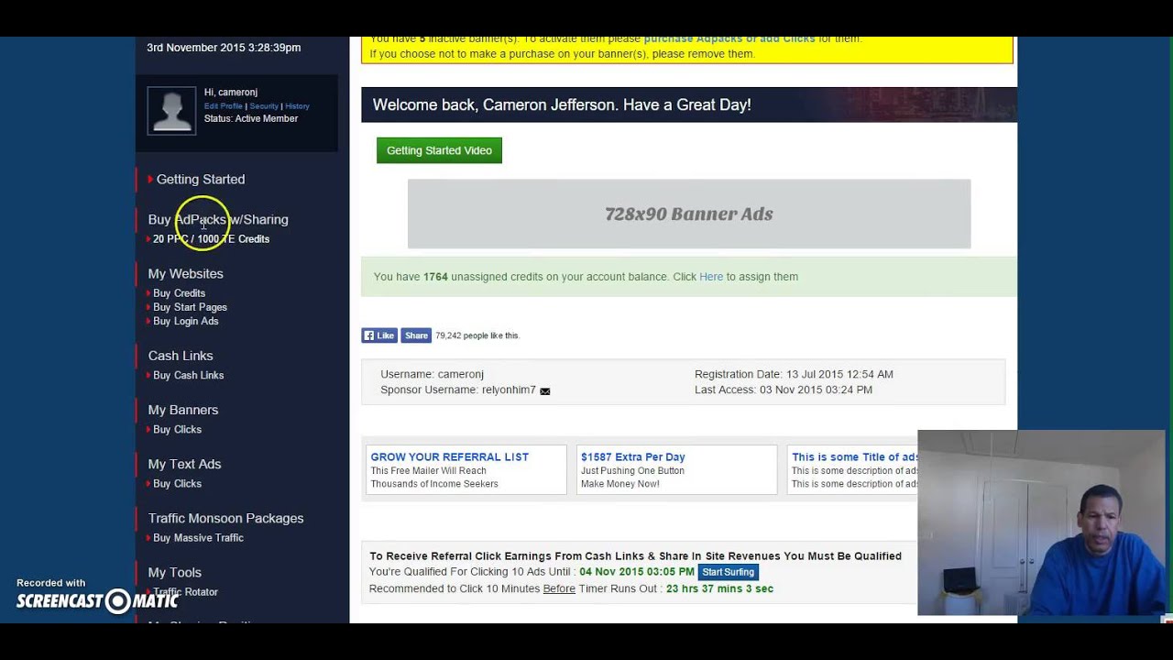The image size is (1173, 660).
Task: Click the 23 hrs 37 mins timer text
Action: (719, 588)
